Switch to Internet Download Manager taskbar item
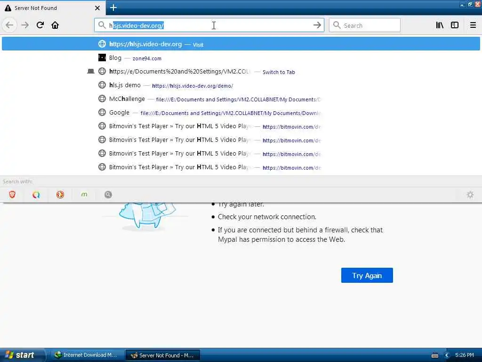 point(87,355)
